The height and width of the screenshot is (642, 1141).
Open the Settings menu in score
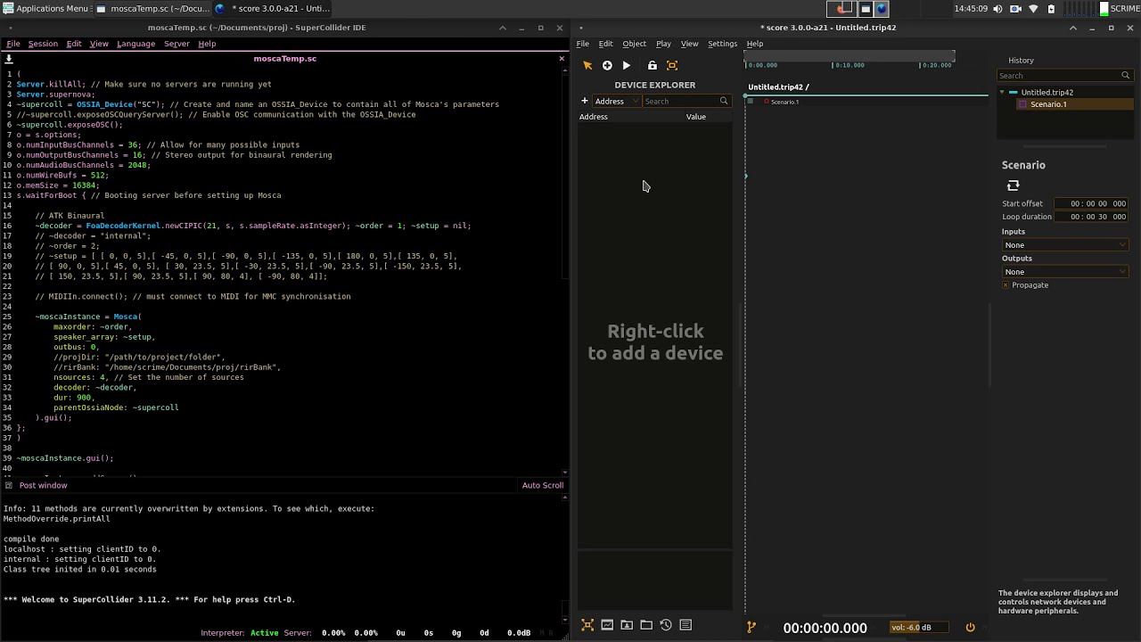(x=723, y=44)
